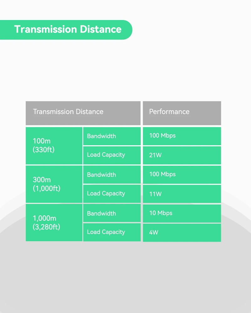
Task: Click the green Transmission Distance title banner
Action: (67, 29)
